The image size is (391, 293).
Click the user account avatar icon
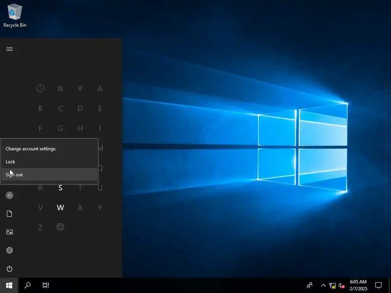10,195
